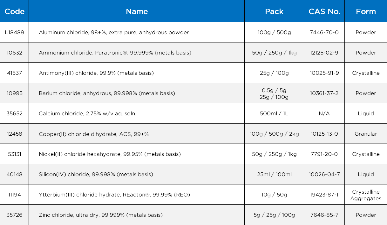Select Copper(II) chloride dihydrate entry

click(x=94, y=134)
